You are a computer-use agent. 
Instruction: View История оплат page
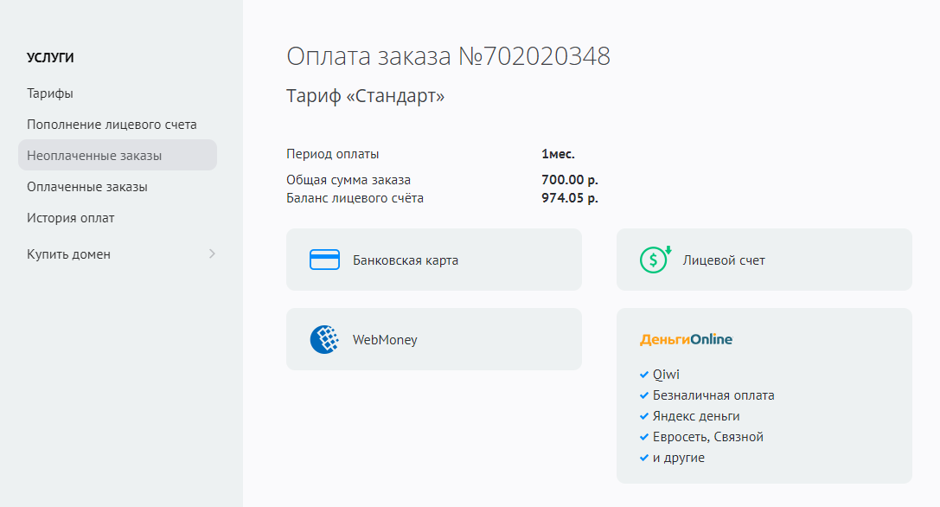pos(70,218)
